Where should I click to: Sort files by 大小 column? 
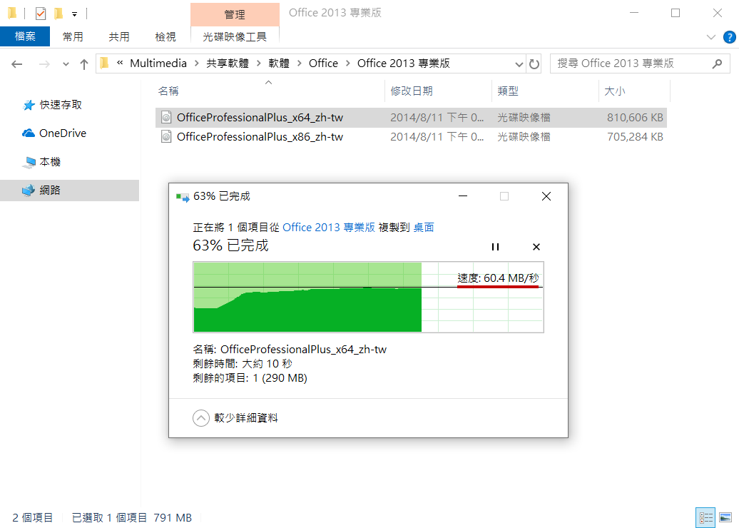coord(634,91)
